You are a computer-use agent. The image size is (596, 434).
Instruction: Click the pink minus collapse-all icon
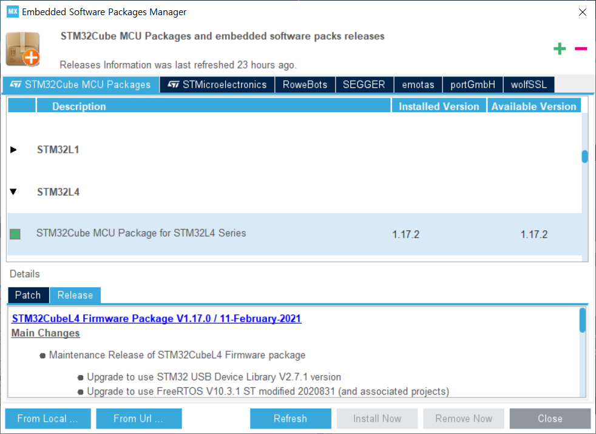coord(581,48)
